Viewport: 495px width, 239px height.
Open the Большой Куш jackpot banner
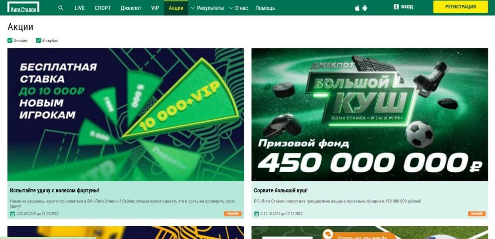[x=369, y=114]
